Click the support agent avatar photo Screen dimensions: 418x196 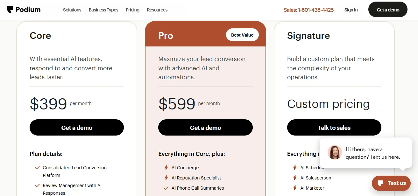335,152
